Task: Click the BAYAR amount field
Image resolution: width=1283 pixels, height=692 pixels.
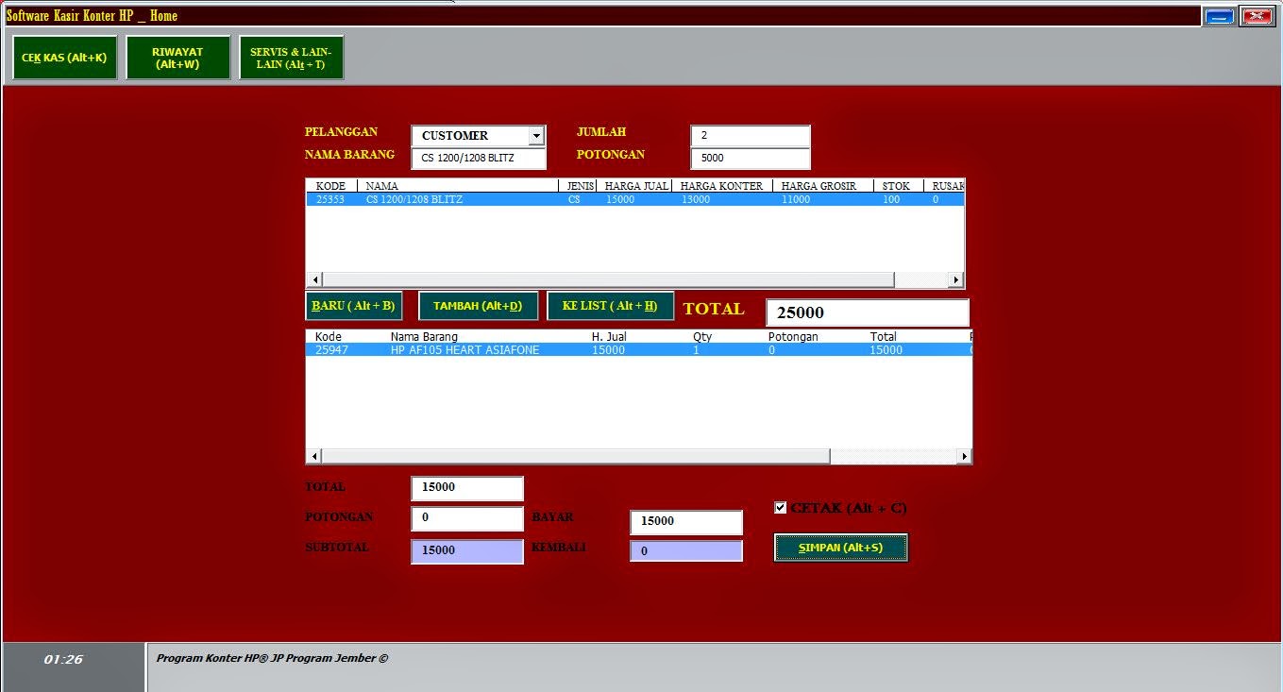Action: coord(685,521)
